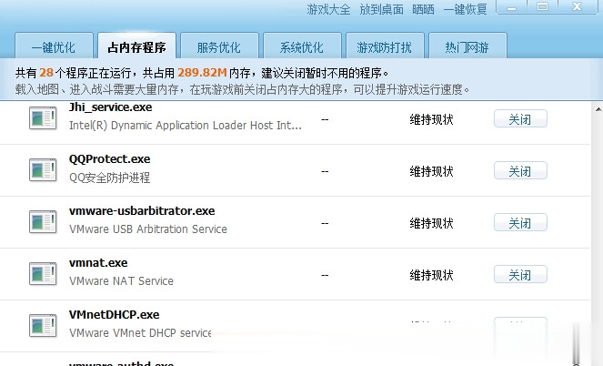Select the QQProtect.exe name text
This screenshot has width=603, height=366.
tap(110, 159)
